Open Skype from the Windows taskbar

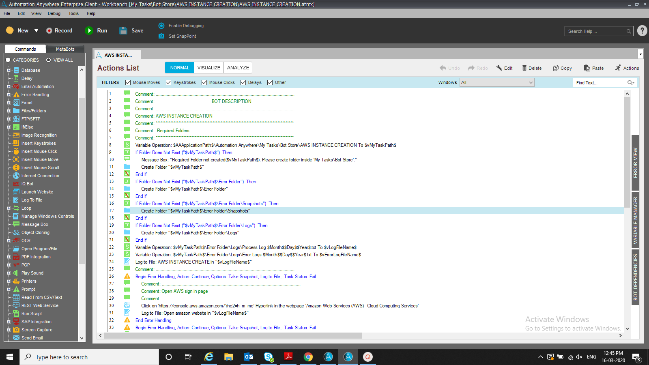(x=268, y=357)
